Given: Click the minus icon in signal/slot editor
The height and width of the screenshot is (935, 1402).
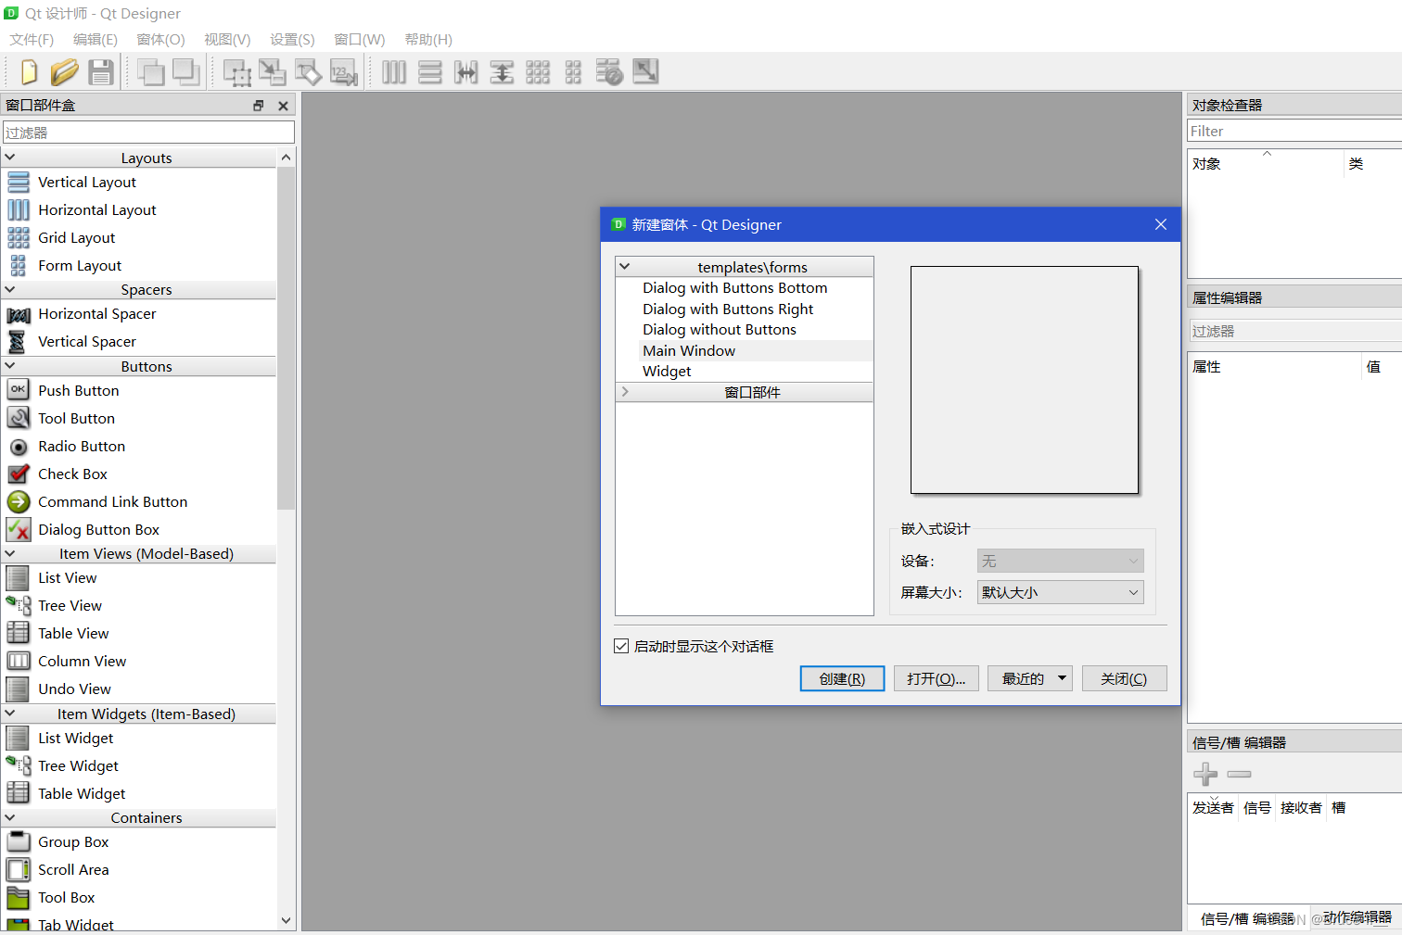Looking at the screenshot, I should pyautogui.click(x=1239, y=773).
